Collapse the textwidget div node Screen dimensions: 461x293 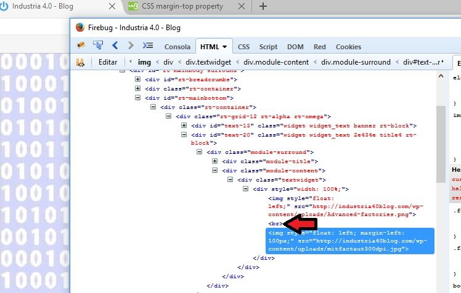pyautogui.click(x=230, y=179)
